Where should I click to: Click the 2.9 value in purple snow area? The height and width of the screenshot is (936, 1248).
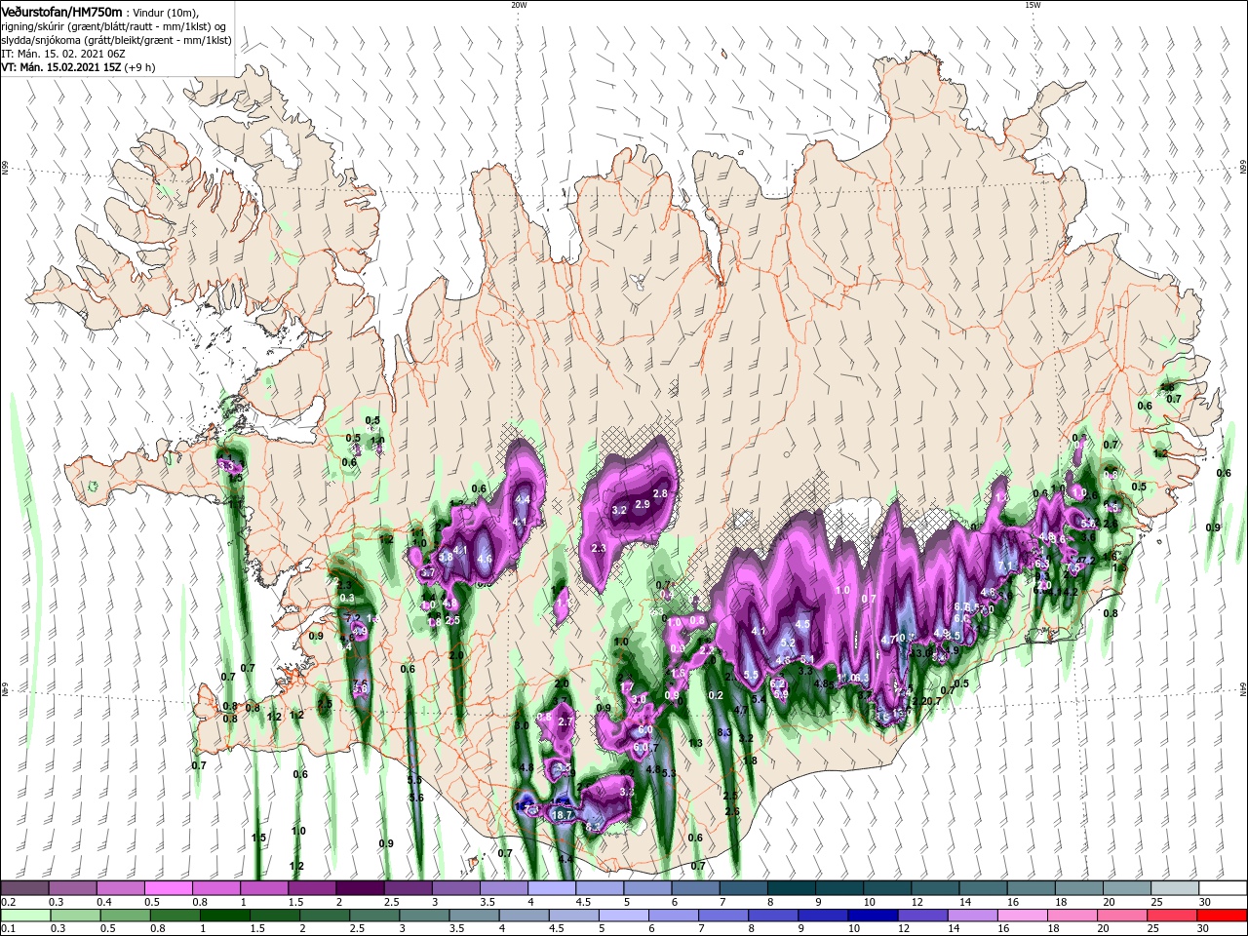(x=642, y=504)
